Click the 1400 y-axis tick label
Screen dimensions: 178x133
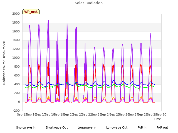coord(16,40)
